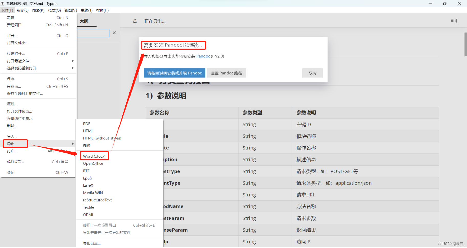
Task: Open 偏好设置... entry
Action: click(38, 162)
